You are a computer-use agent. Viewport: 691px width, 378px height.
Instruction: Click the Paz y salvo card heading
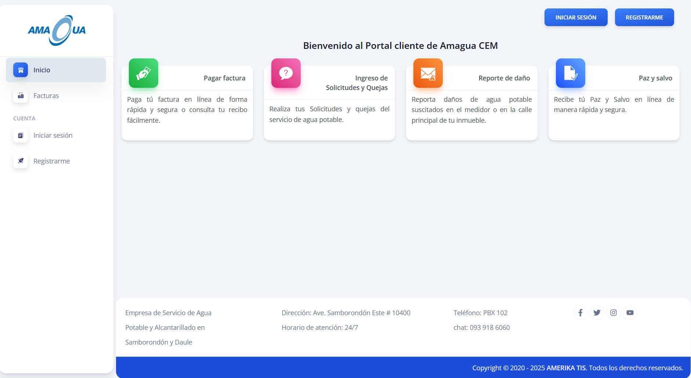(x=655, y=78)
